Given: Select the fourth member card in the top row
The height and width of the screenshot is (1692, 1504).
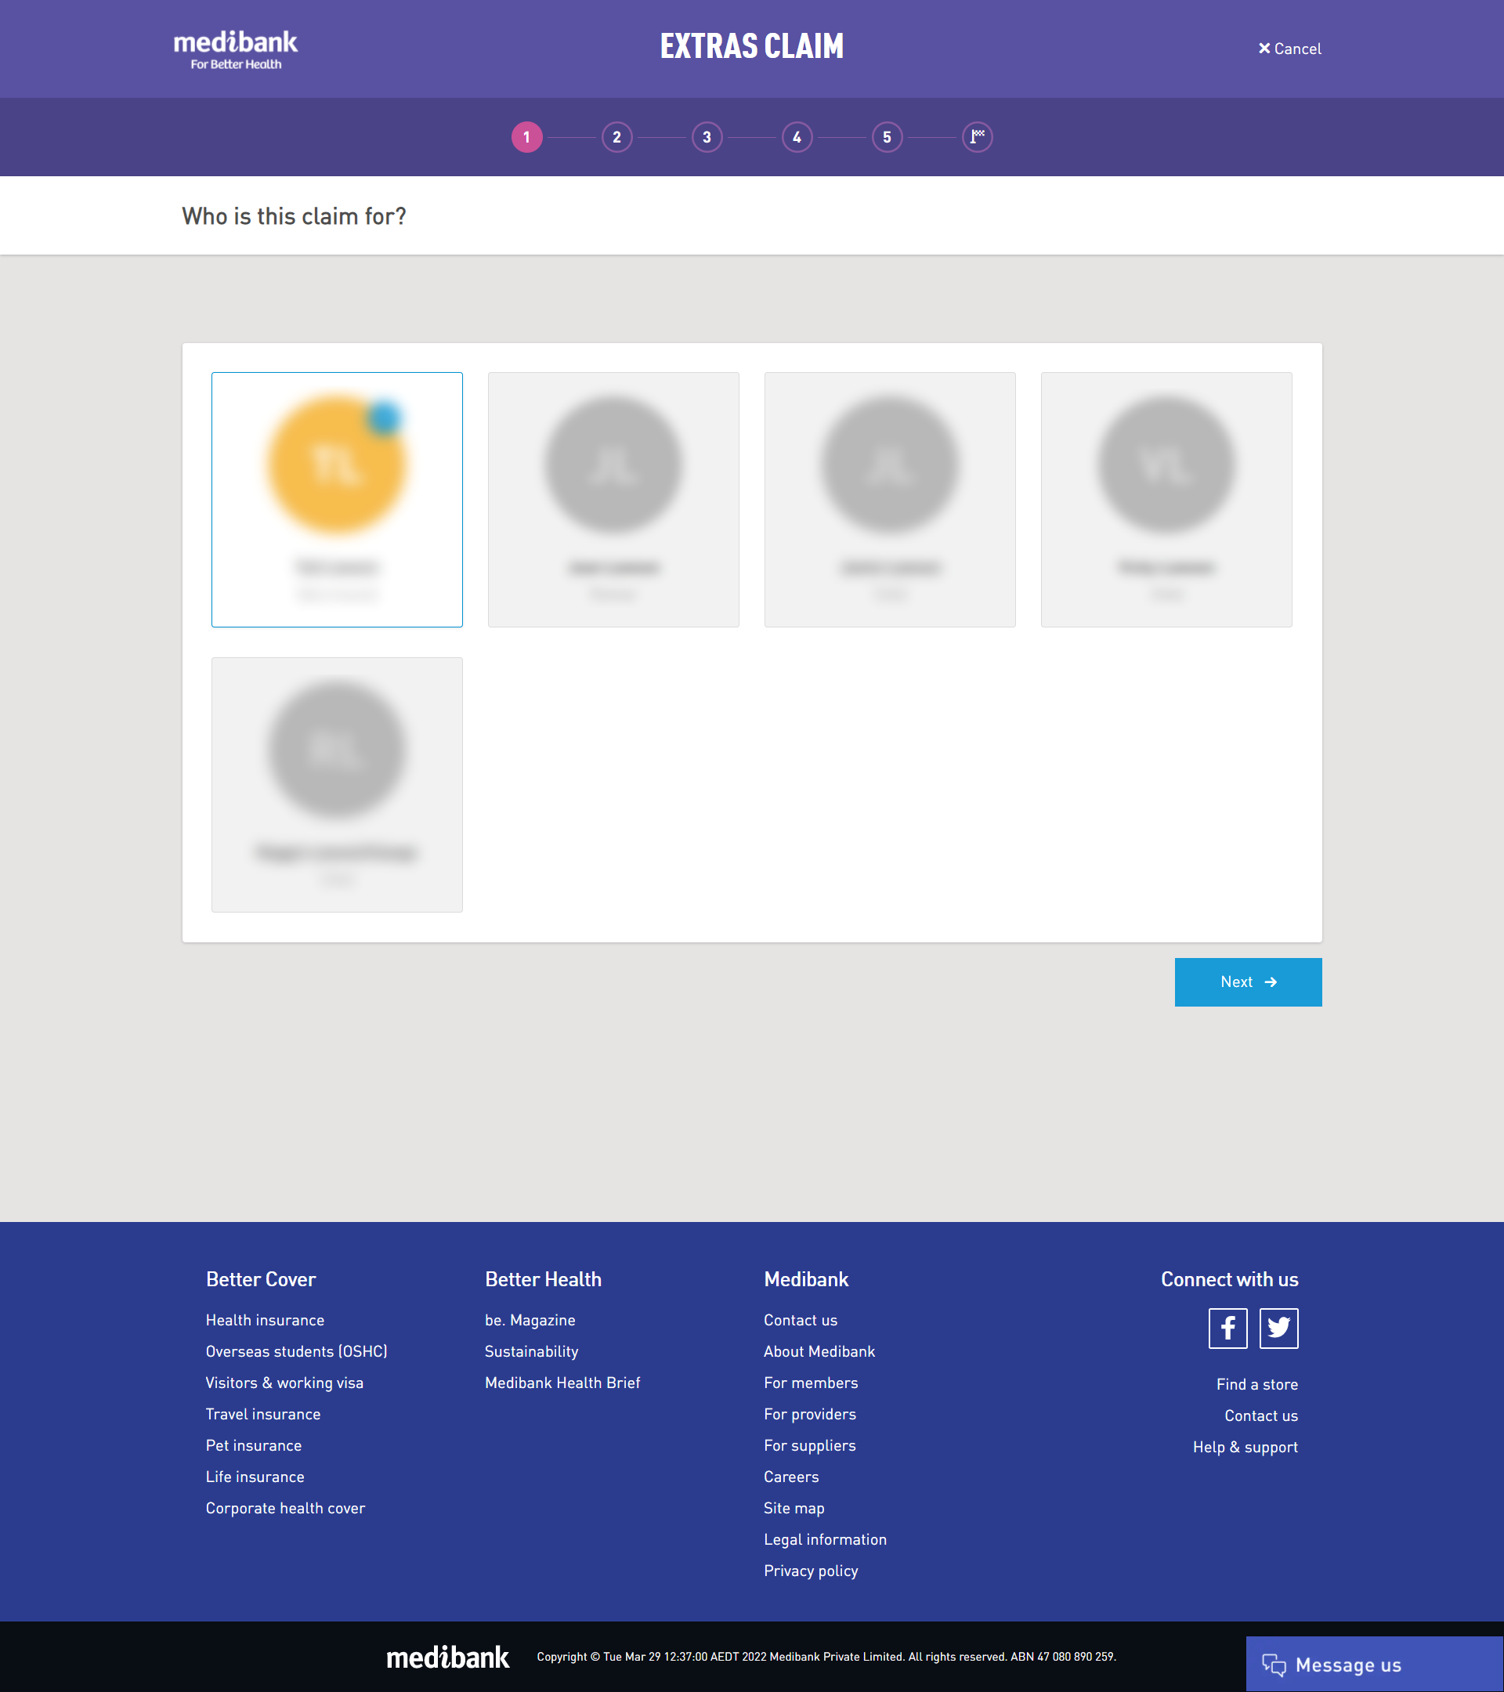Looking at the screenshot, I should (1166, 499).
